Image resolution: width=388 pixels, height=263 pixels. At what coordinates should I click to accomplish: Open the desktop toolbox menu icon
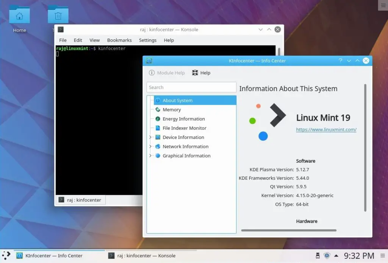pos(383,5)
